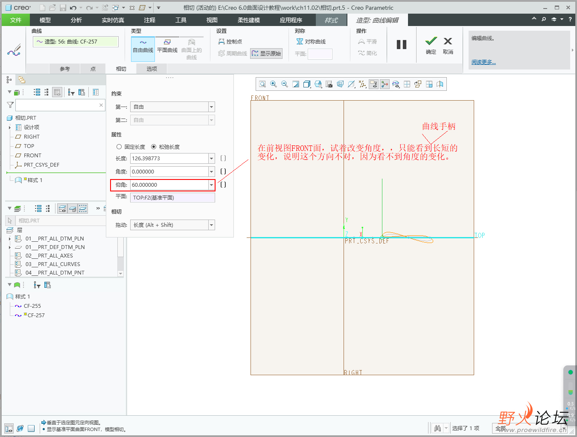
Task: Confirm with the green checkmark 确定
Action: click(x=431, y=45)
